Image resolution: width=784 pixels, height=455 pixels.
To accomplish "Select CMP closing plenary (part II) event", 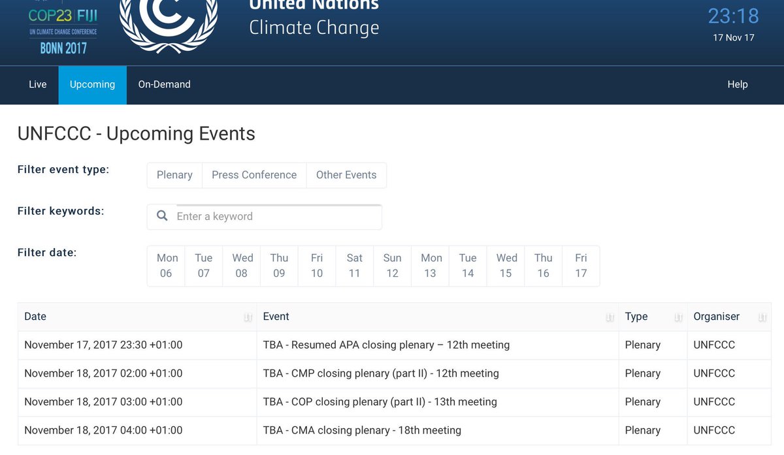I will (x=381, y=373).
